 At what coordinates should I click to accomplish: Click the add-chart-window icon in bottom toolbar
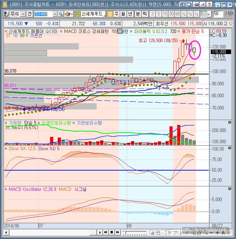(152, 232)
